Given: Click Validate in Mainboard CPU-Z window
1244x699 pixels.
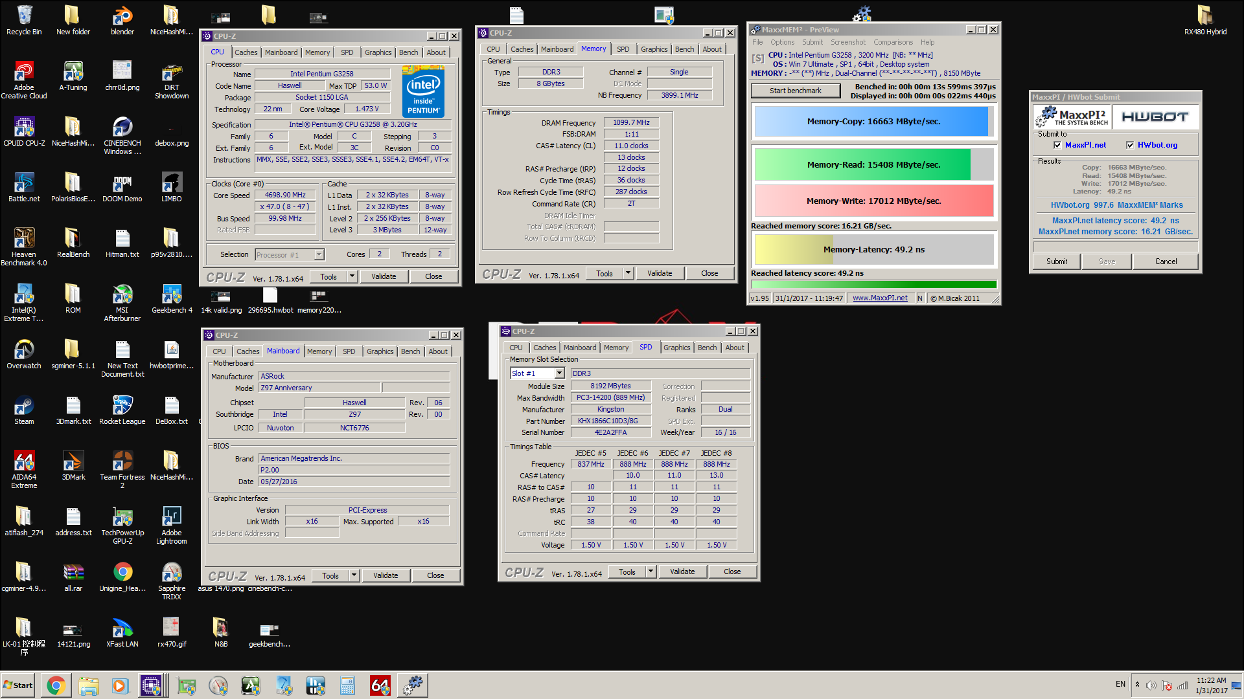Looking at the screenshot, I should click(386, 575).
